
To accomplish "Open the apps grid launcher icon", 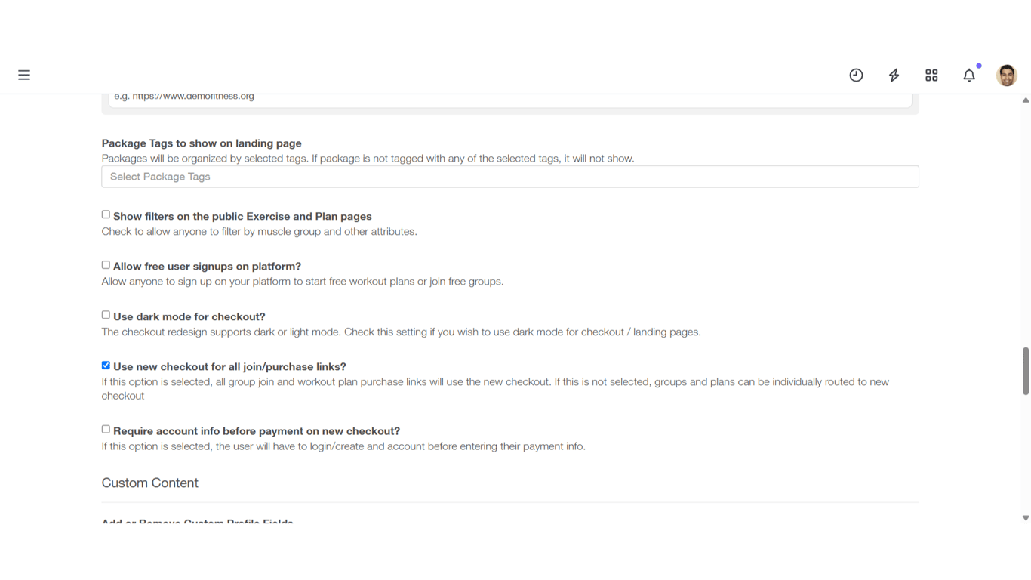I will point(931,75).
